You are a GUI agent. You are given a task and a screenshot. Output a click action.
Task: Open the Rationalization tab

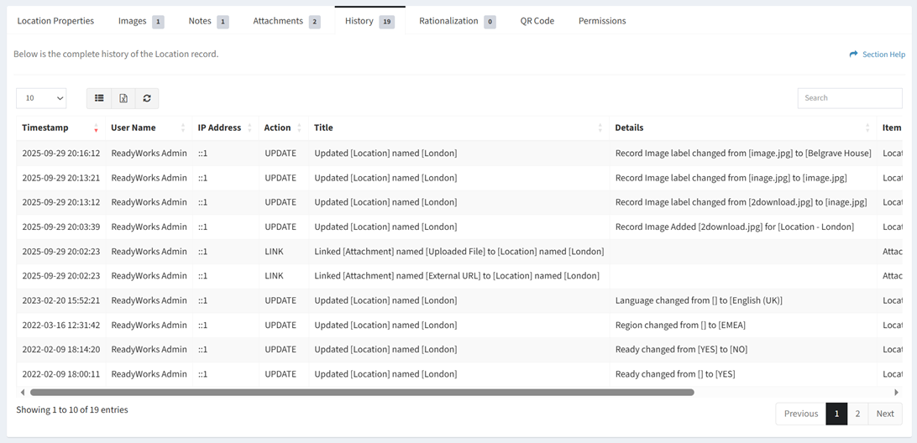click(x=457, y=21)
